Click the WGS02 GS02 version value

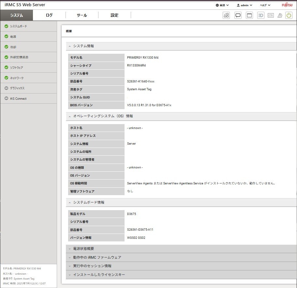[x=136, y=238]
